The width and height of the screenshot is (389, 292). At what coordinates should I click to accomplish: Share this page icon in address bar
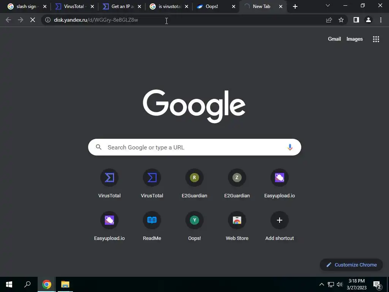(x=329, y=20)
